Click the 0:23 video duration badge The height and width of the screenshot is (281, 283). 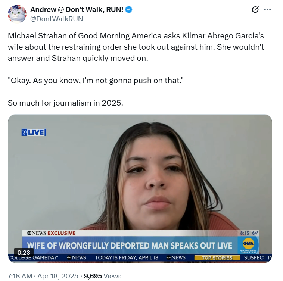(x=24, y=252)
